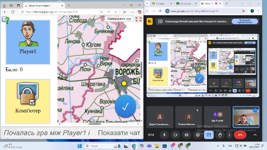Open the help question mark icon
This screenshot has height=150, width=267.
6,19
